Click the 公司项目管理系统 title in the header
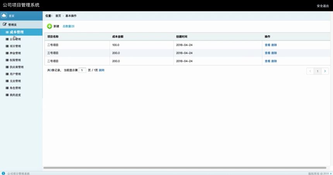 tap(21, 5)
